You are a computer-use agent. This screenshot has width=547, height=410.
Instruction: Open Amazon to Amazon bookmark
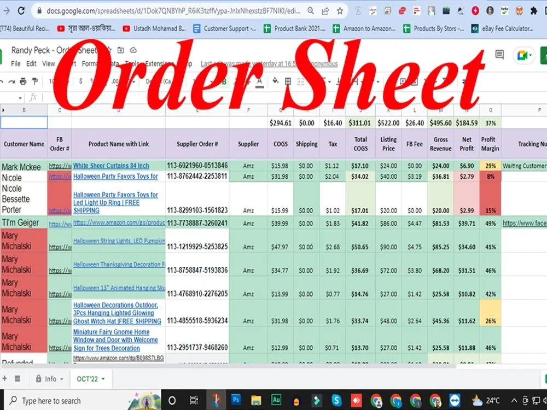[364, 28]
